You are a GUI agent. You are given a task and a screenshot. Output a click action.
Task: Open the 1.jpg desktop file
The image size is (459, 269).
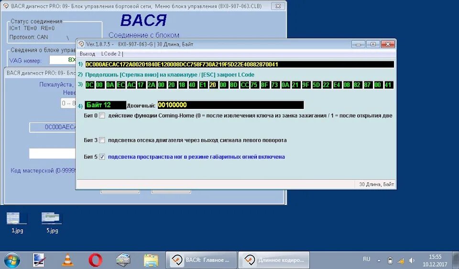(x=17, y=223)
